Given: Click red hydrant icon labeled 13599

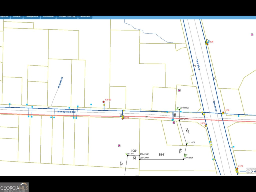Looking at the screenshot, I should pos(104,102).
